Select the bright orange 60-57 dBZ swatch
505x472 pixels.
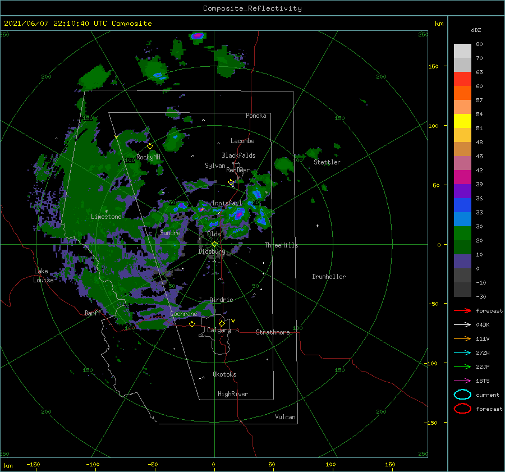pyautogui.click(x=462, y=93)
